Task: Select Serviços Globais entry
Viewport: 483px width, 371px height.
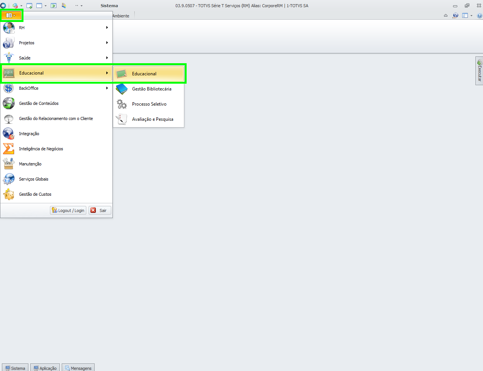Action: click(56, 179)
